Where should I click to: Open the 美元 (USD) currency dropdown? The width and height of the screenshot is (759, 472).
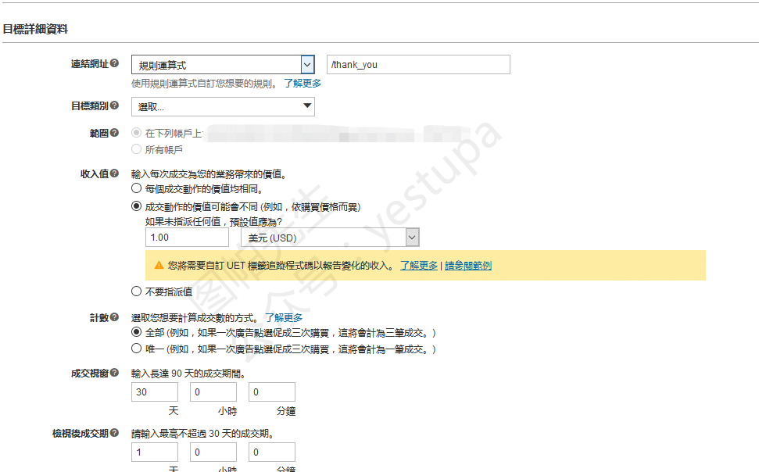click(330, 238)
